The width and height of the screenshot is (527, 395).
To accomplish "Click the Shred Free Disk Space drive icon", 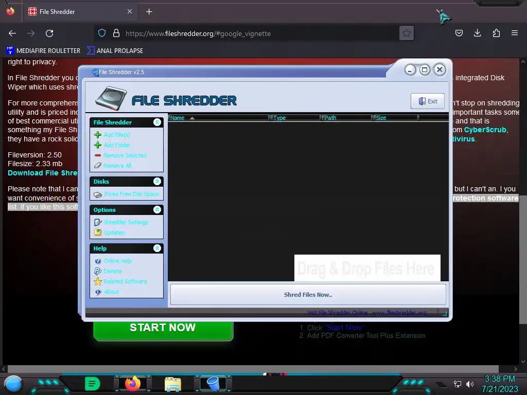I will 98,194.
